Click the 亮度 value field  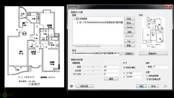click(111, 67)
